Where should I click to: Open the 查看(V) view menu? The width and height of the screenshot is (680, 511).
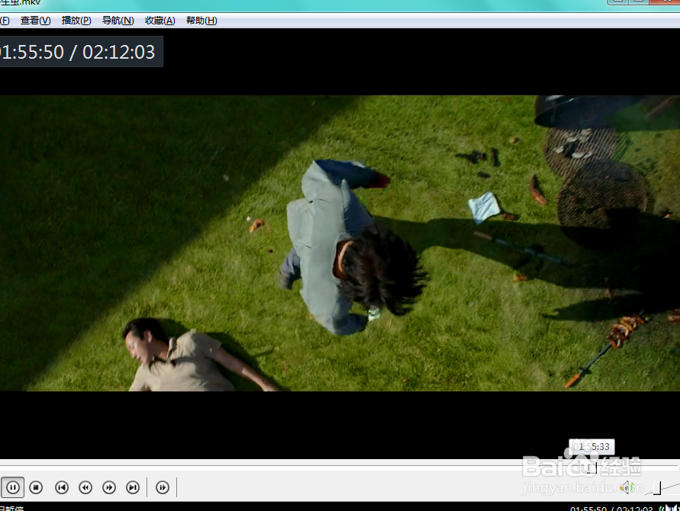(36, 21)
